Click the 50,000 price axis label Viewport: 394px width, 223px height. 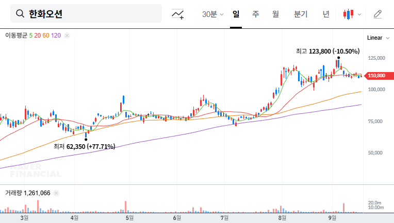[x=375, y=153]
